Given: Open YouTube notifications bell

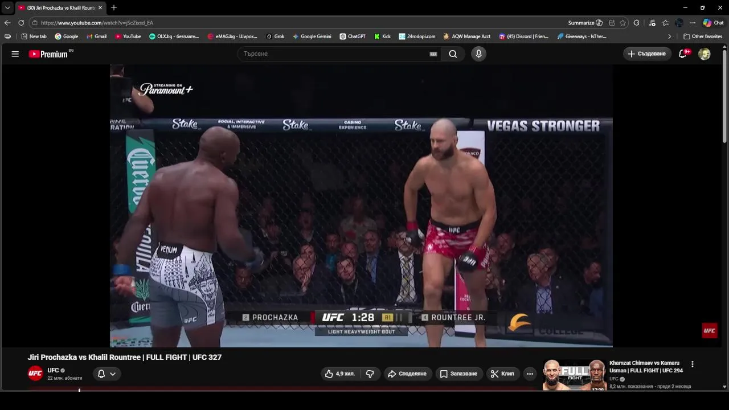Looking at the screenshot, I should 683,54.
